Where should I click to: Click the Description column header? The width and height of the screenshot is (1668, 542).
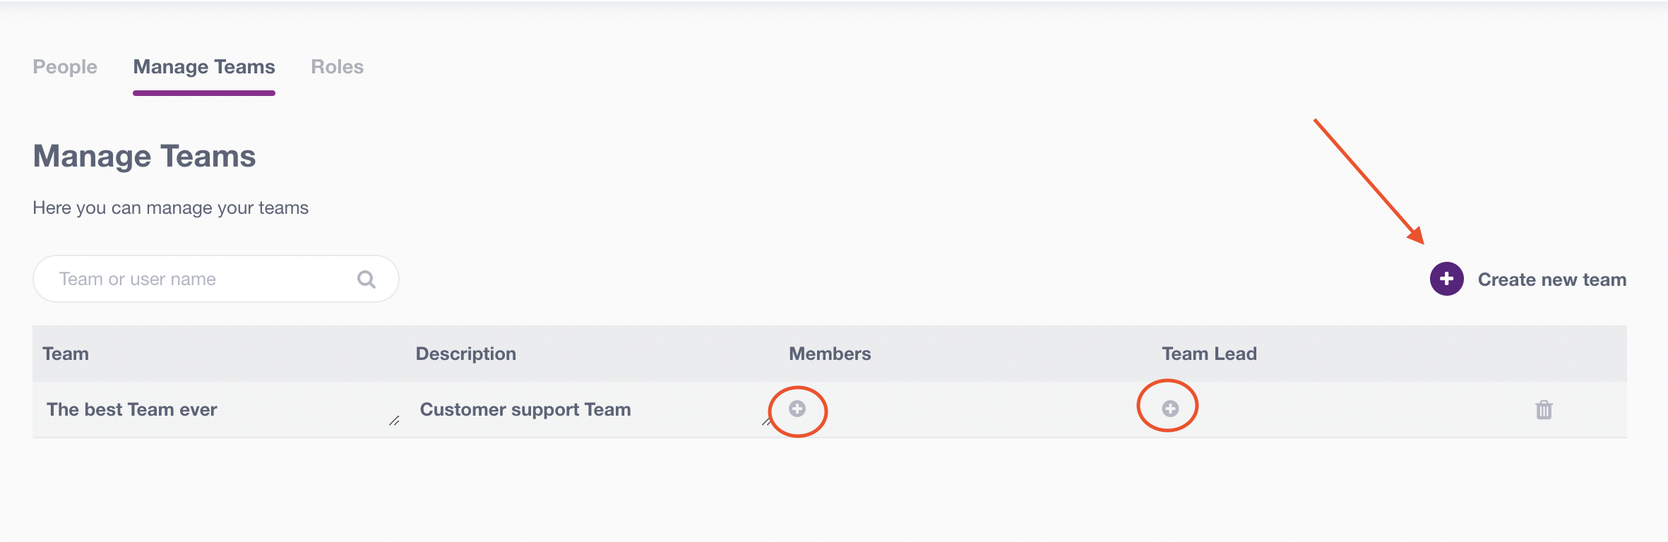[x=466, y=354]
